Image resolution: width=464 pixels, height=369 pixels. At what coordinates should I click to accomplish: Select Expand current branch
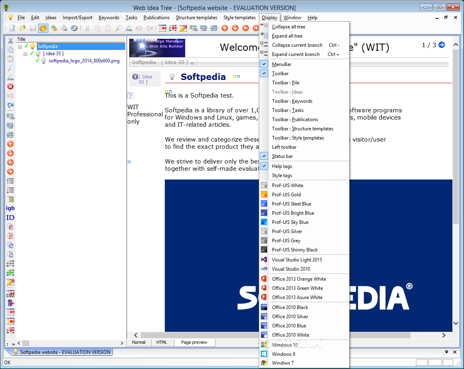pos(304,54)
